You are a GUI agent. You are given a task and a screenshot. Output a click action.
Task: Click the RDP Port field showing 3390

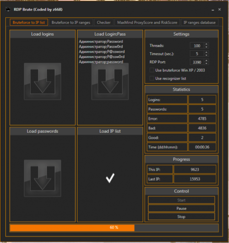[x=197, y=62]
